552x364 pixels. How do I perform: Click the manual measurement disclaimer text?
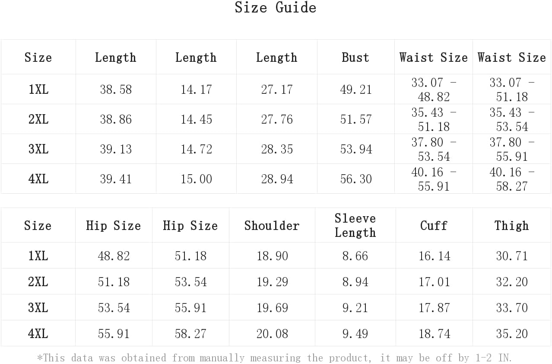coord(275,358)
